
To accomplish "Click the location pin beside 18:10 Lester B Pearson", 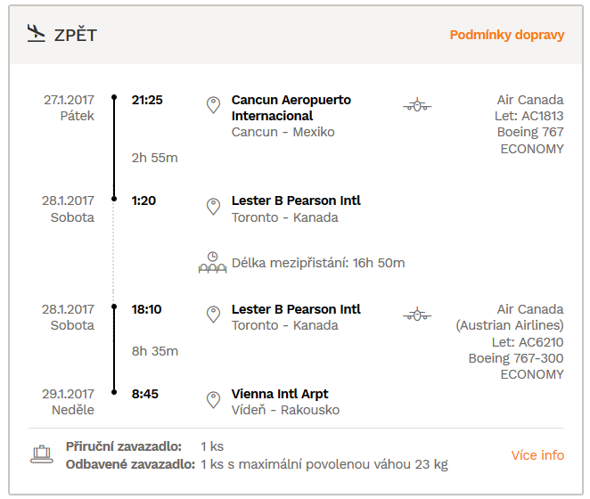I will pyautogui.click(x=213, y=315).
